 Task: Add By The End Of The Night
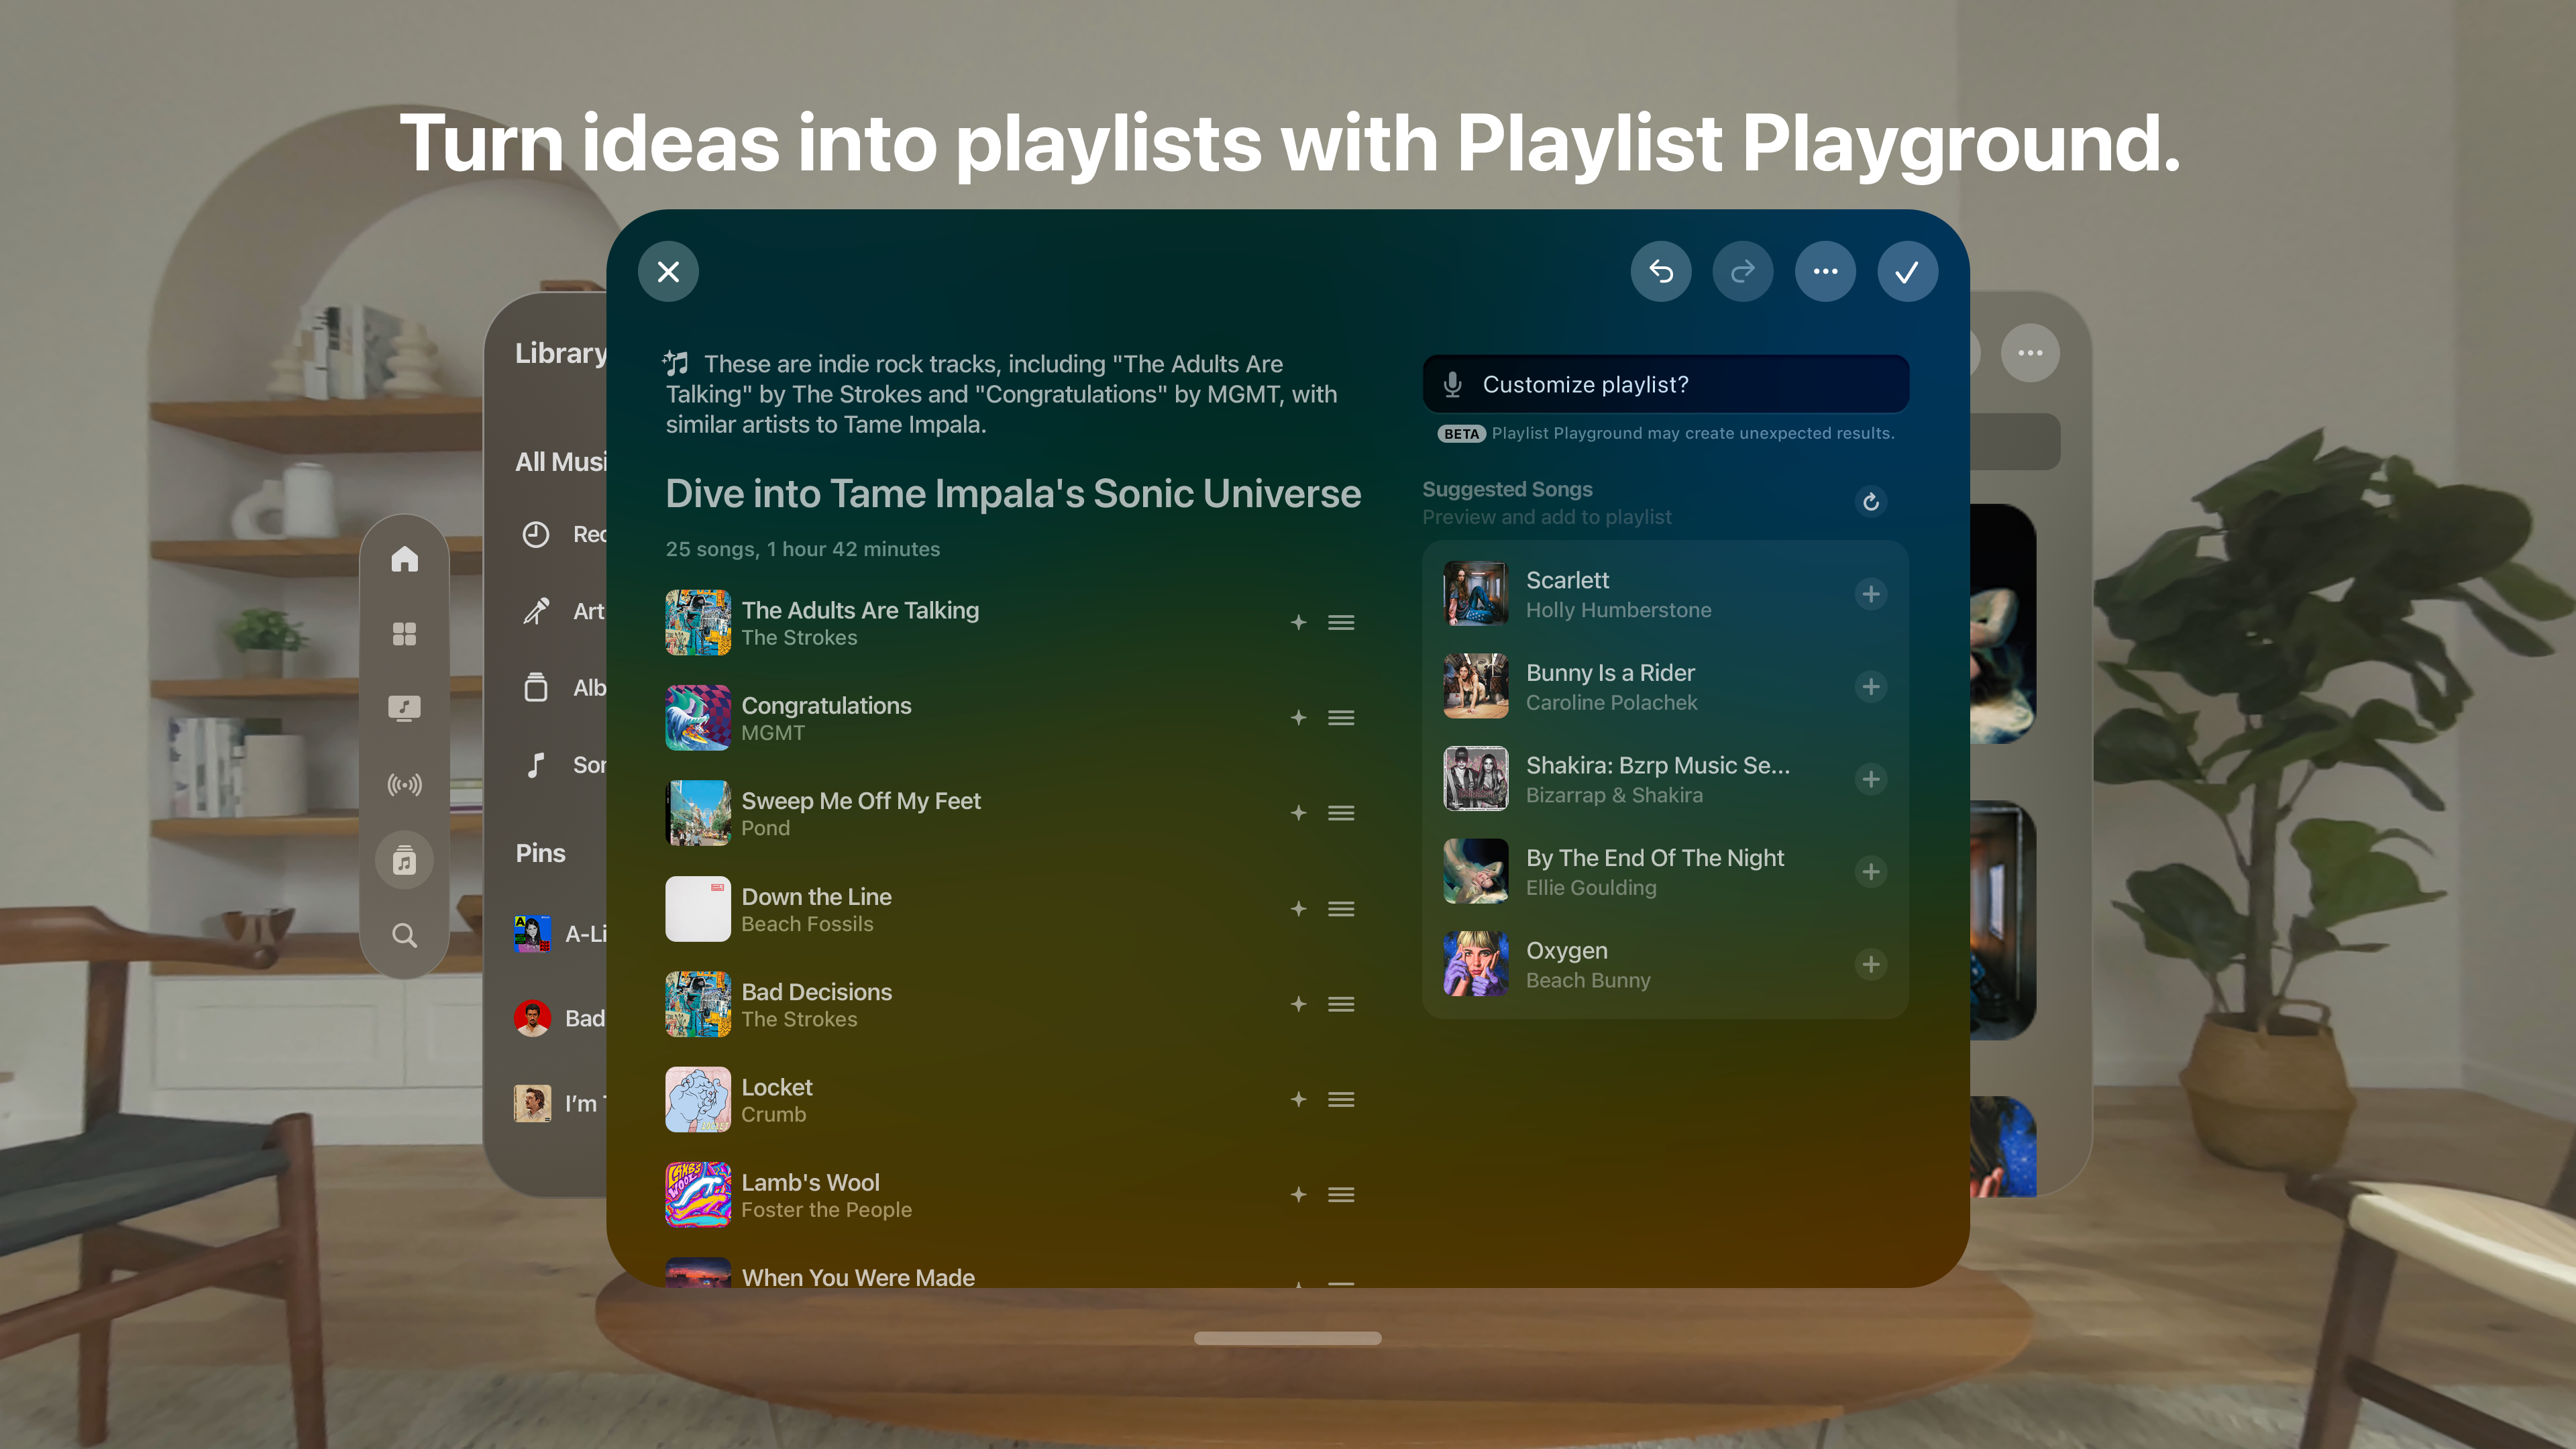click(x=1870, y=872)
